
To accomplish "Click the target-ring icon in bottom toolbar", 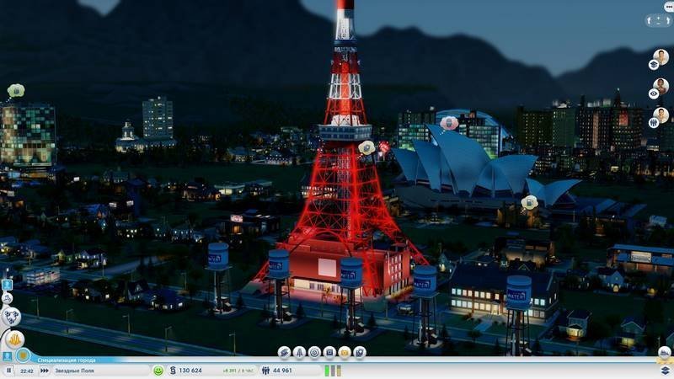I will click(314, 352).
